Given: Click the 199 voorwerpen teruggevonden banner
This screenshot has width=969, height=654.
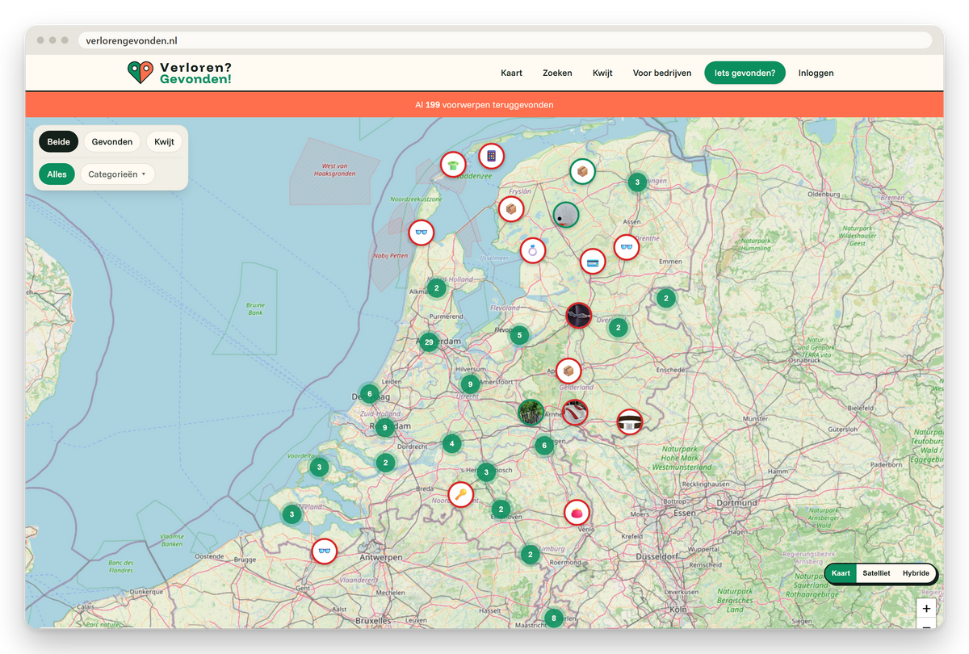Looking at the screenshot, I should point(484,105).
